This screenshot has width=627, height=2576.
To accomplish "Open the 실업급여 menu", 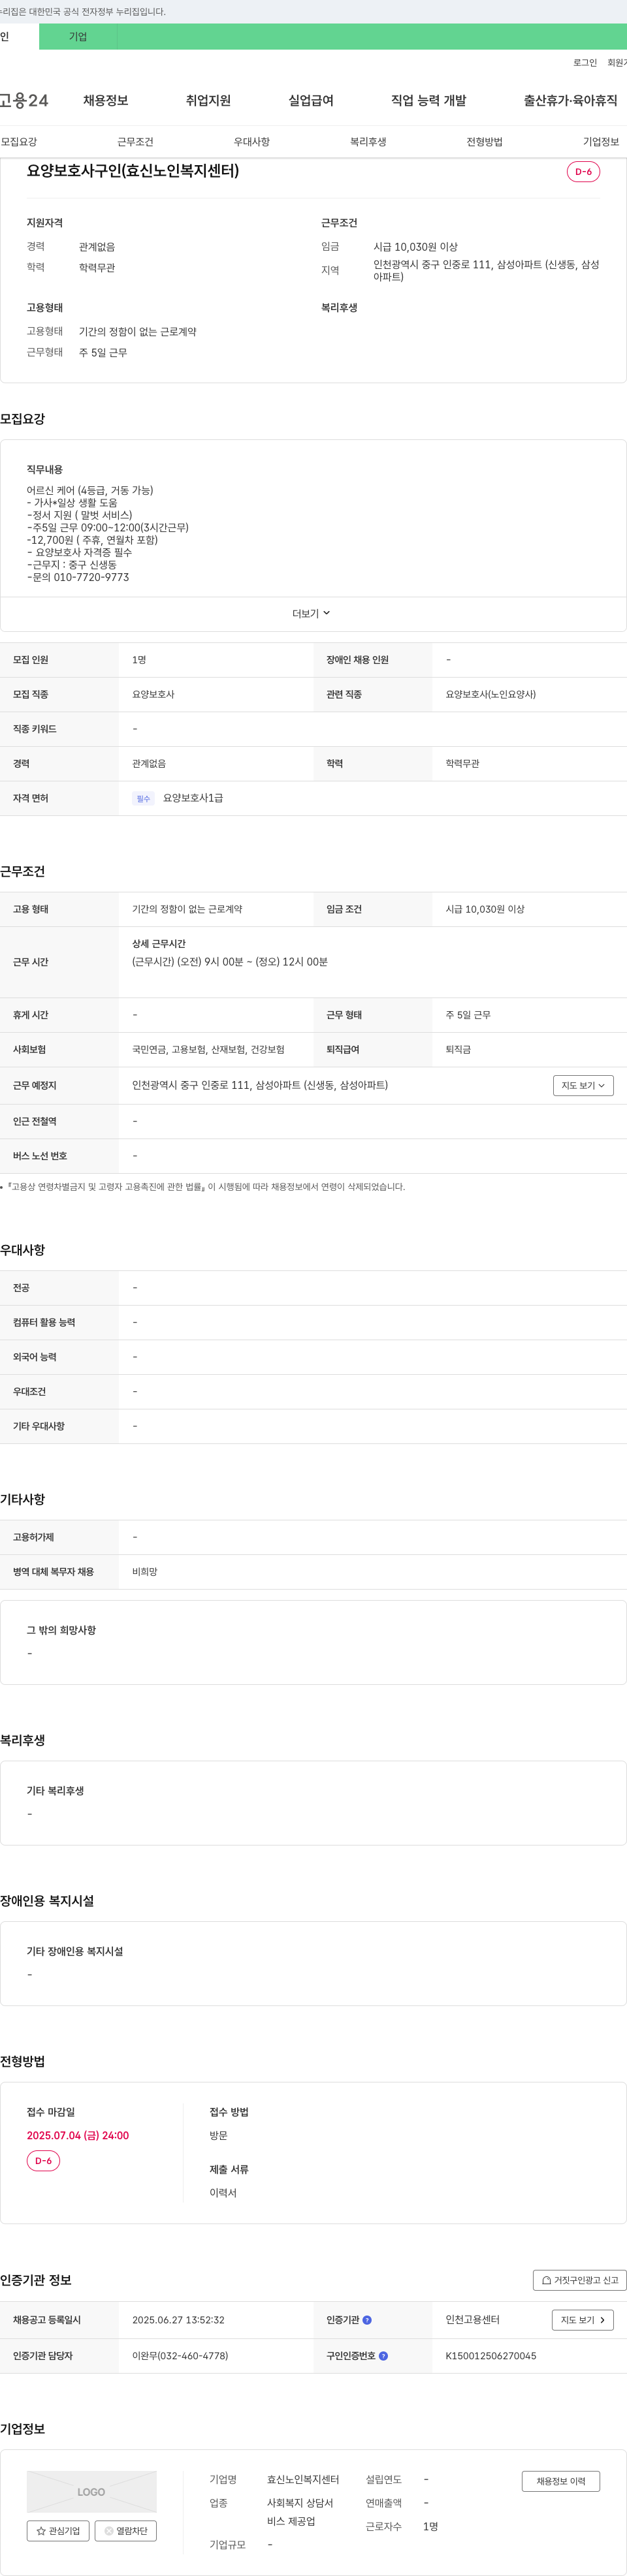I will (311, 100).
